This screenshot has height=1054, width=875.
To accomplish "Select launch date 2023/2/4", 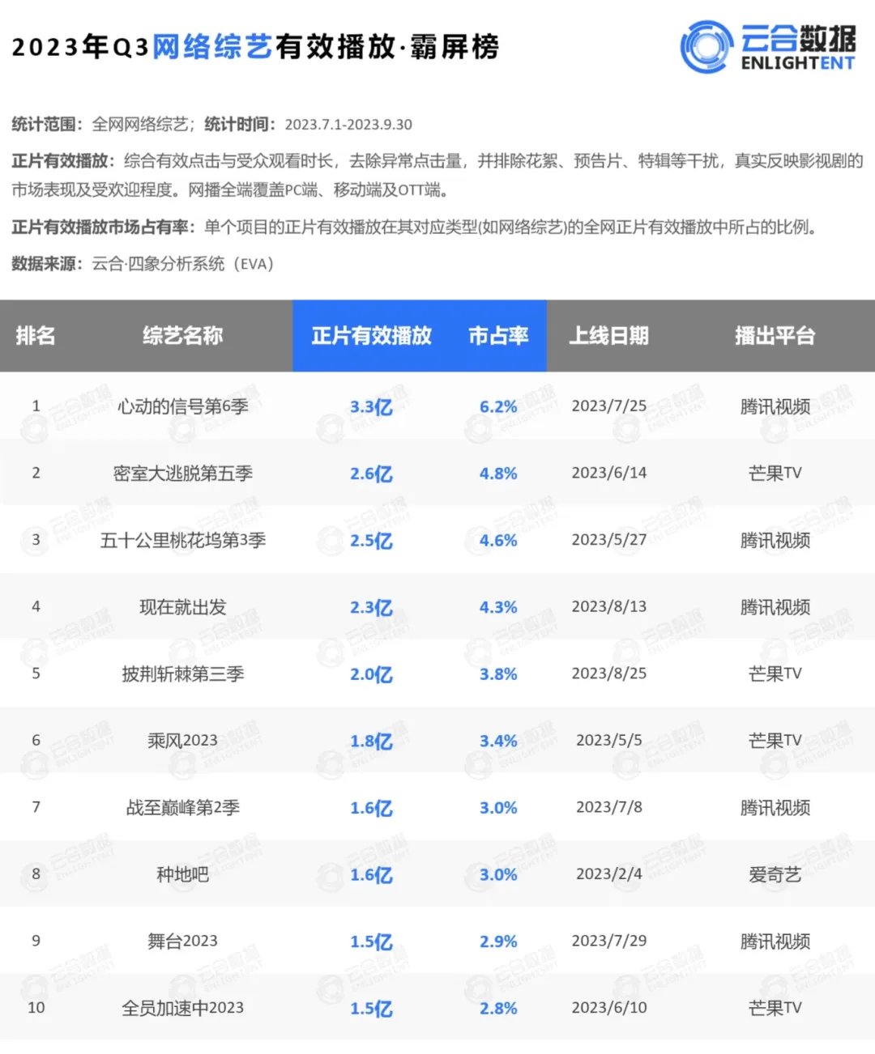I will click(609, 874).
